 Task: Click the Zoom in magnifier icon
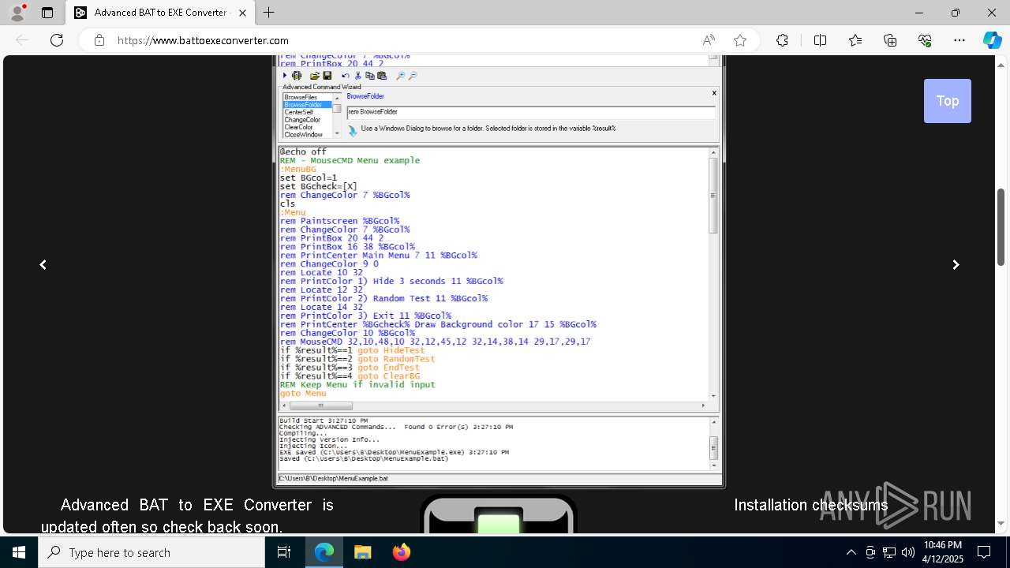[x=401, y=76]
